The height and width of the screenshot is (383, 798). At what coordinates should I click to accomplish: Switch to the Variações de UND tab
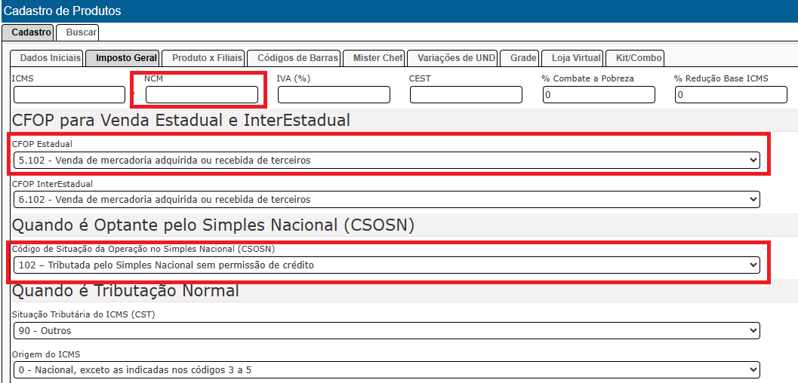456,58
